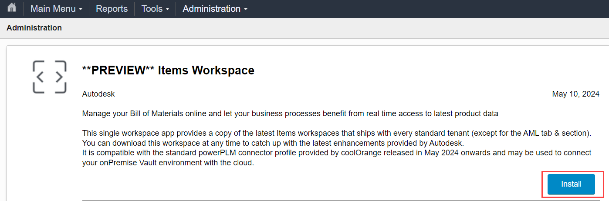Click the Administration page header label
Viewport: 609px width, 201px height.
34,28
